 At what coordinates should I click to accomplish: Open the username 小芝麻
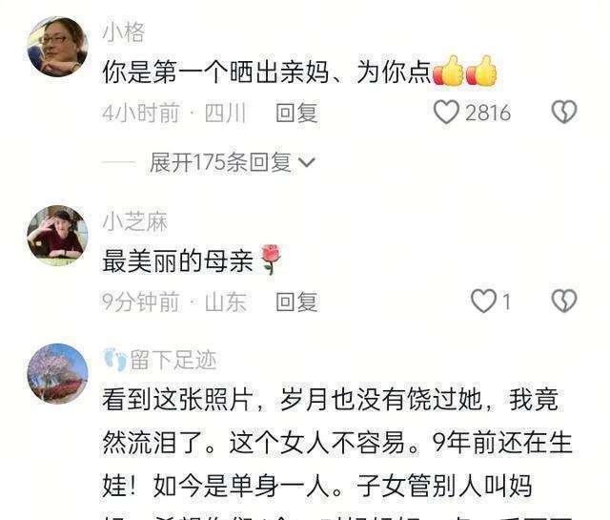click(x=135, y=221)
